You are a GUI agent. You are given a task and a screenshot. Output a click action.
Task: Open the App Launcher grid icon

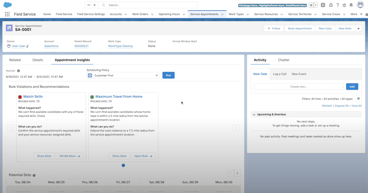7,14
